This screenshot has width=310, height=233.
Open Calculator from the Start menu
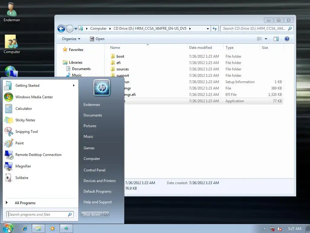40,109
